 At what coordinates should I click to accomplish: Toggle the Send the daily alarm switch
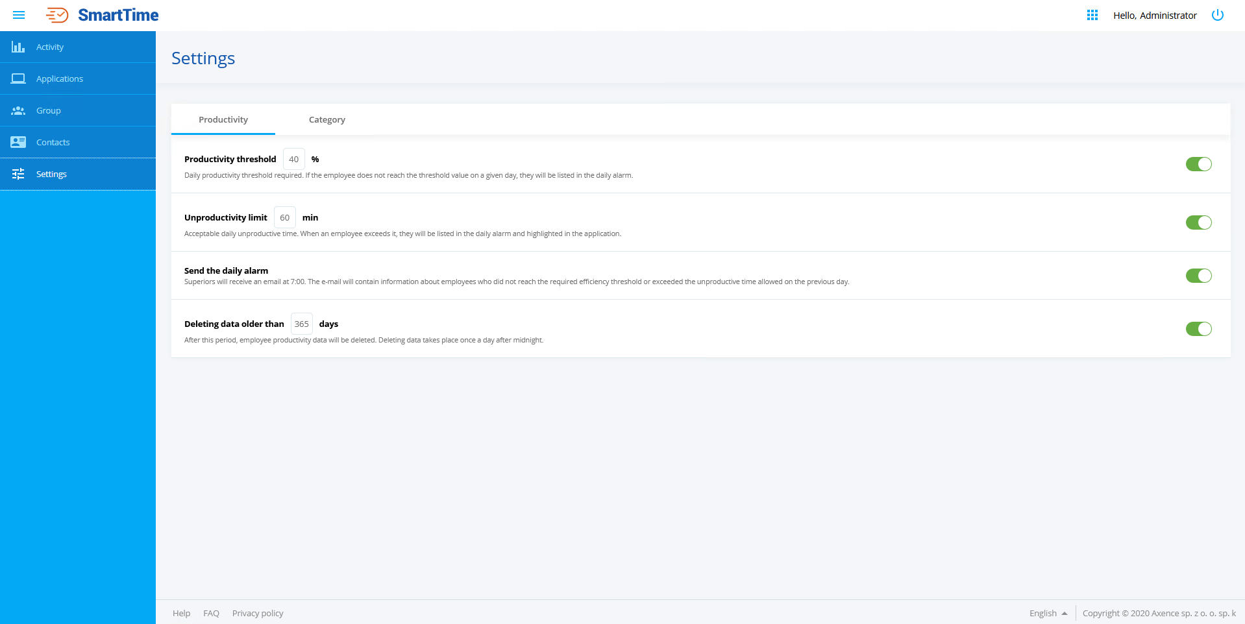coord(1198,276)
